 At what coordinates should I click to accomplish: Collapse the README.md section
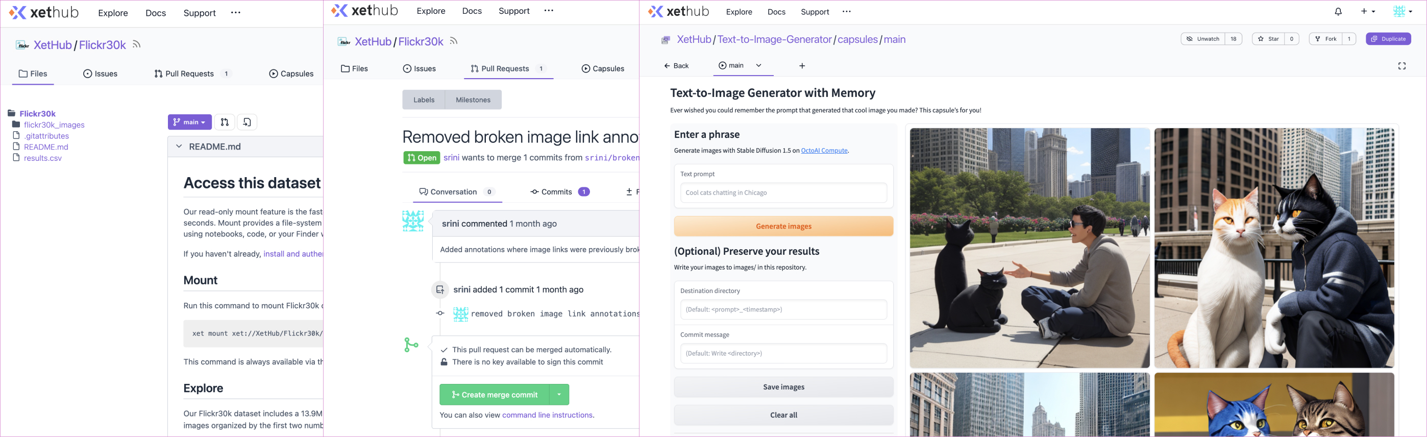coord(179,146)
